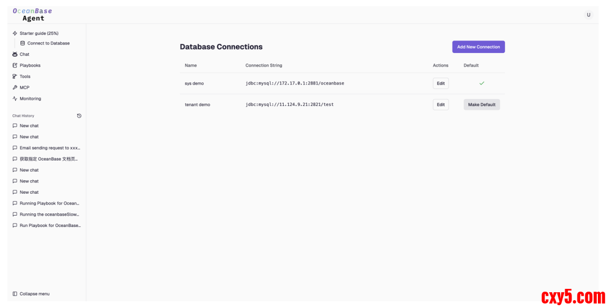Click the Connect to Database cylinder icon

click(23, 43)
